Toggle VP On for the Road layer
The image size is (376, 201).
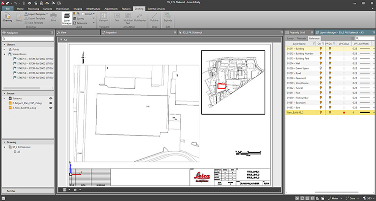point(330,73)
